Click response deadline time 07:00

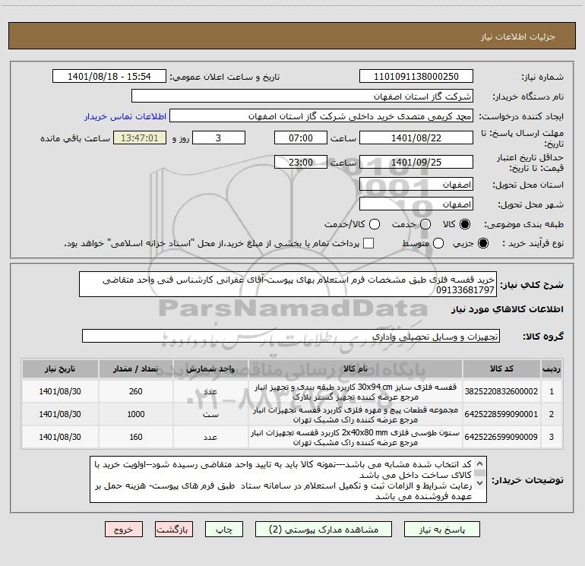301,138
